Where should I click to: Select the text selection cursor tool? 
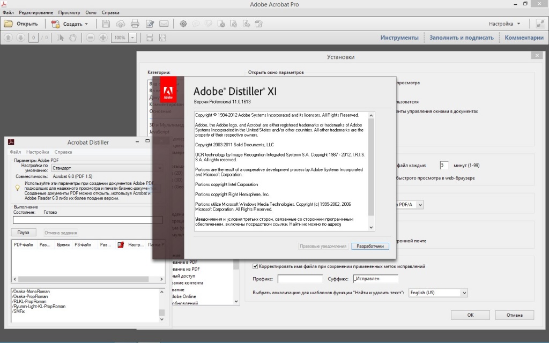pyautogui.click(x=60, y=38)
